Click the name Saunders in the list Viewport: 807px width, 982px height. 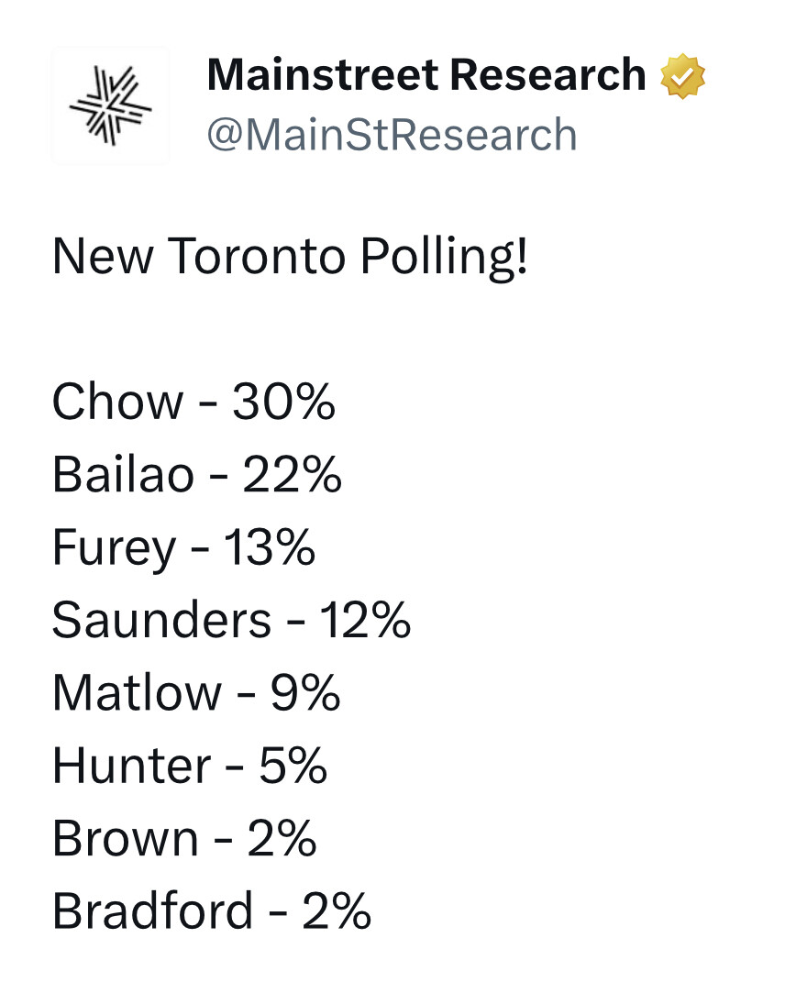(x=161, y=620)
